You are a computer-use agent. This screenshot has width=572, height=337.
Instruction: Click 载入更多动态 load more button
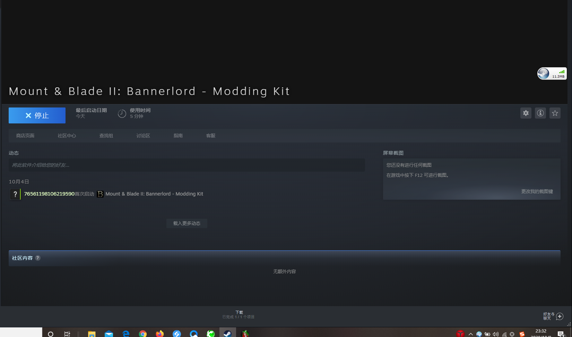187,223
